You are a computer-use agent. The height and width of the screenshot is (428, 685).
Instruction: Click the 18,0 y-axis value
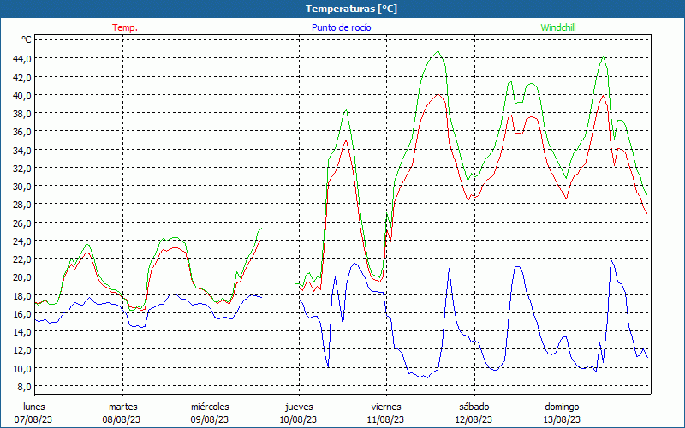click(22, 295)
